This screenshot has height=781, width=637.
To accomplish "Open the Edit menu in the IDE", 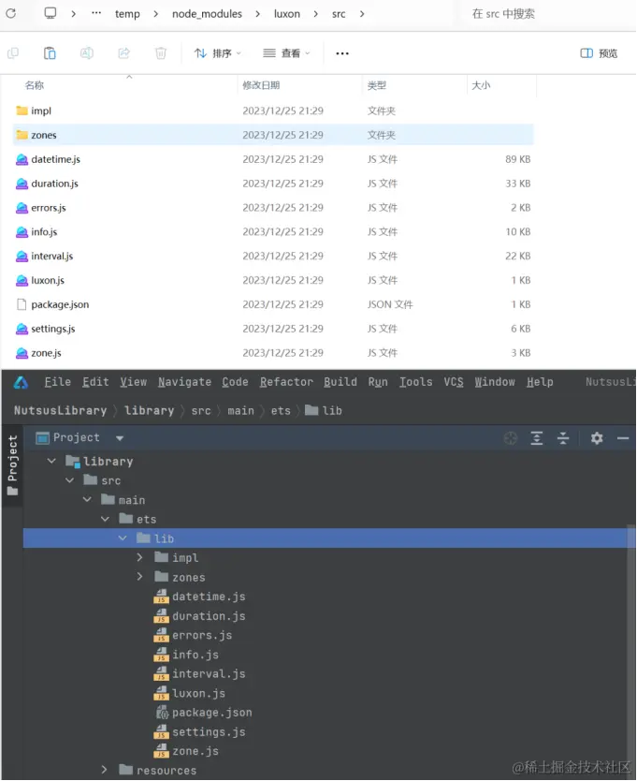I will pos(95,382).
